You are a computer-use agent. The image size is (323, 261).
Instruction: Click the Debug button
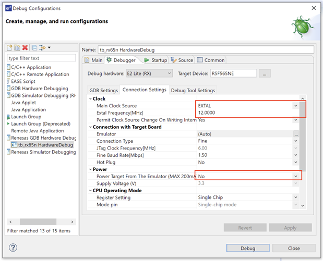point(248,248)
